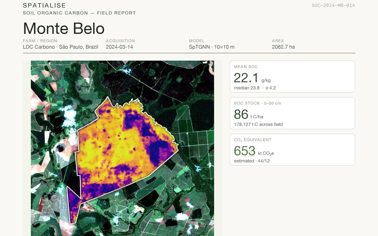Click the SpTGNN model value
378x236 pixels.
pyautogui.click(x=212, y=47)
